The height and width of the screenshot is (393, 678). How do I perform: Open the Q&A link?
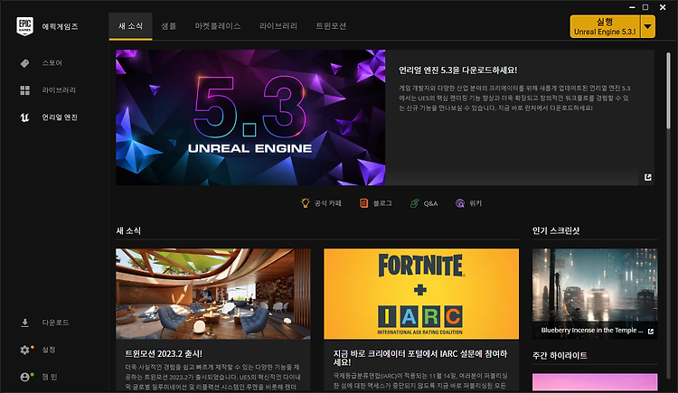tap(424, 202)
